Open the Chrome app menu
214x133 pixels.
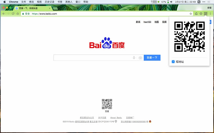[x=14, y=2]
